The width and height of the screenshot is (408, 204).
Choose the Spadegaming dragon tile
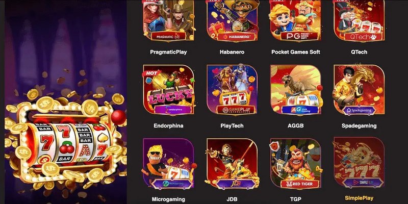(359, 90)
